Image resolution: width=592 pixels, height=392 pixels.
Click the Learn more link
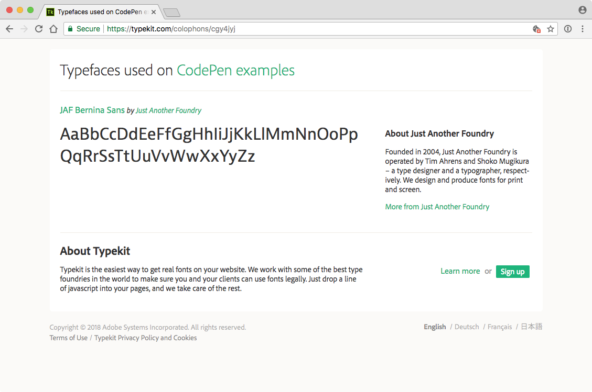(460, 271)
